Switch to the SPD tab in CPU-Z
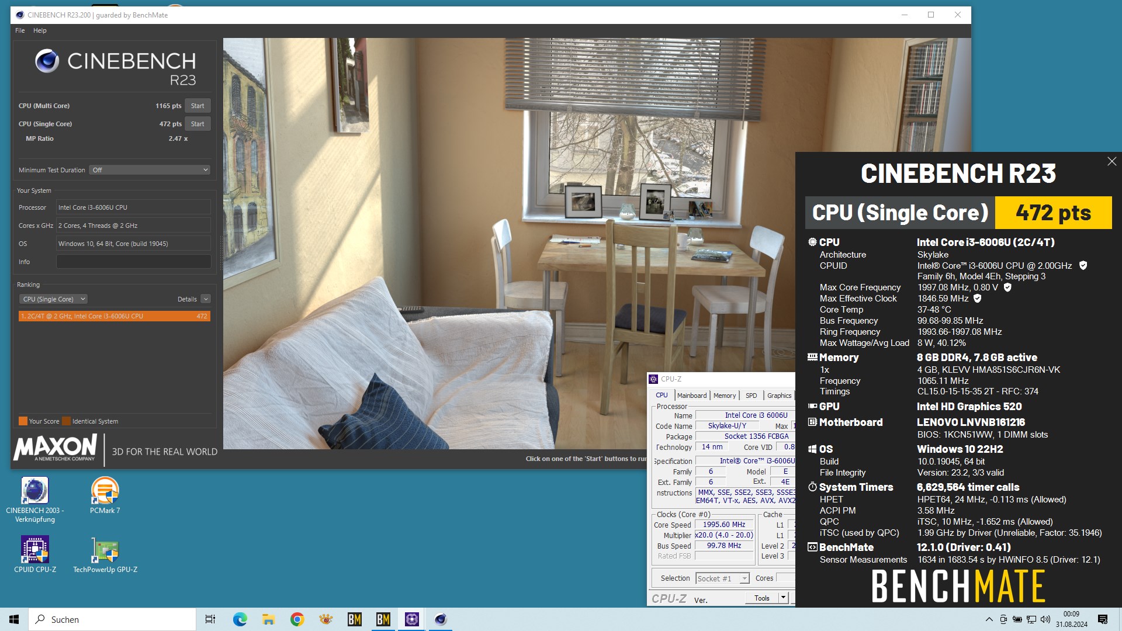 coord(752,396)
